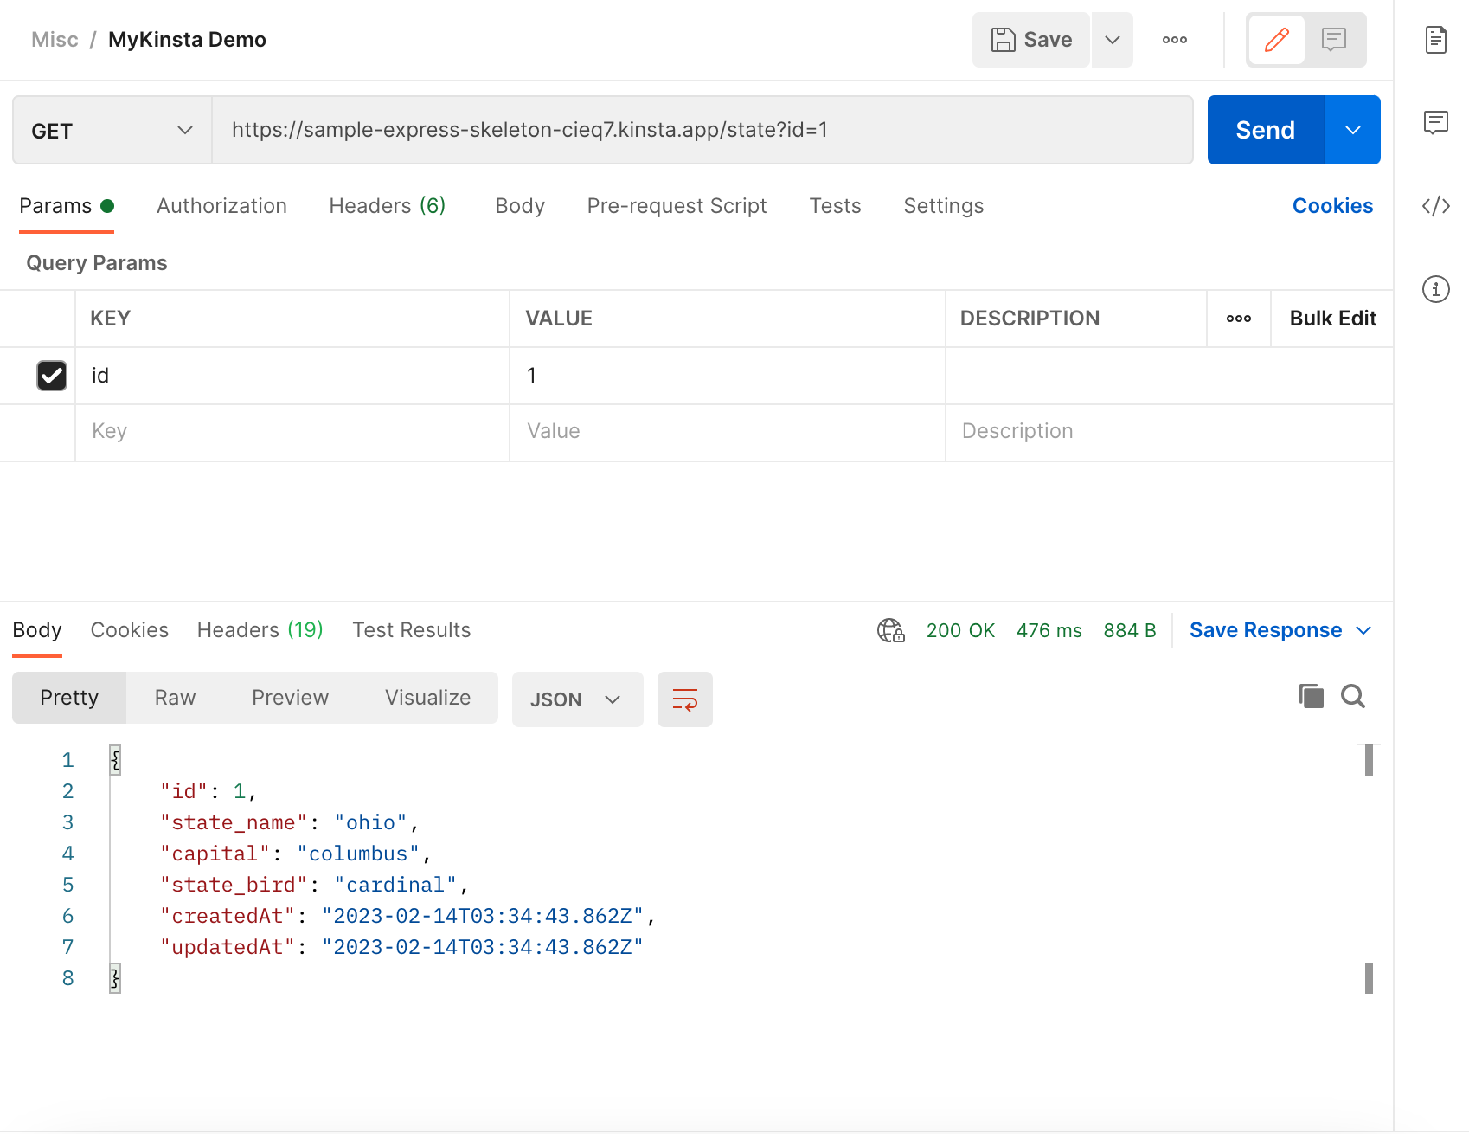Copy the response body with copy icon
This screenshot has width=1469, height=1134.
pos(1311,696)
